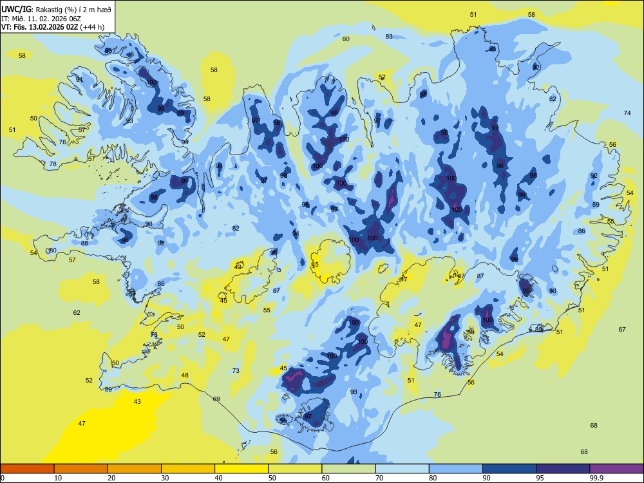644x483 pixels.
Task: Select the "90" tick label below the legend
Action: tap(487, 478)
